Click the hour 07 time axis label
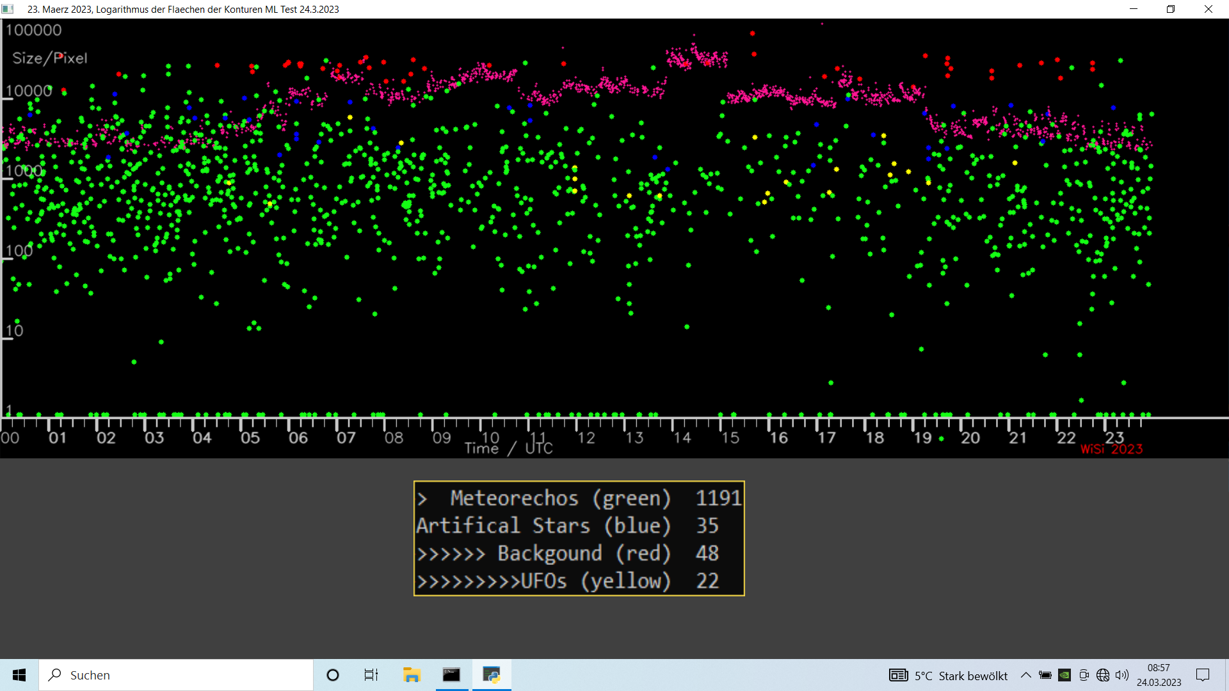1229x691 pixels. pyautogui.click(x=346, y=438)
